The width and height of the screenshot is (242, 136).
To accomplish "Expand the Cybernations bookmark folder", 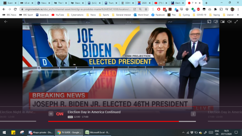I will coord(75,15).
